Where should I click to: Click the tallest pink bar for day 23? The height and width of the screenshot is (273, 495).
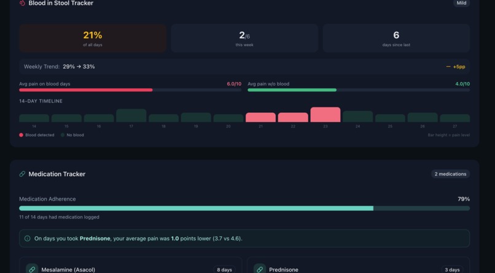[325, 115]
